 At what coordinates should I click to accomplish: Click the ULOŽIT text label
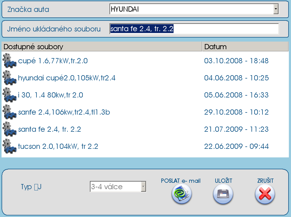click(x=224, y=180)
